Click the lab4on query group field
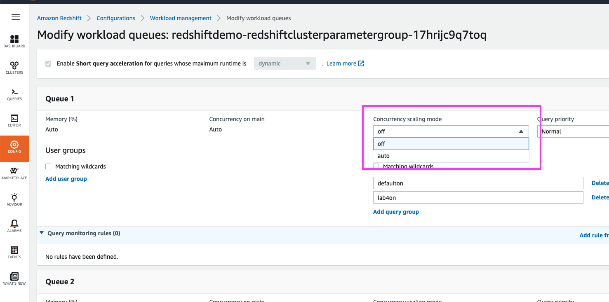The height and width of the screenshot is (302, 609). pyautogui.click(x=477, y=197)
